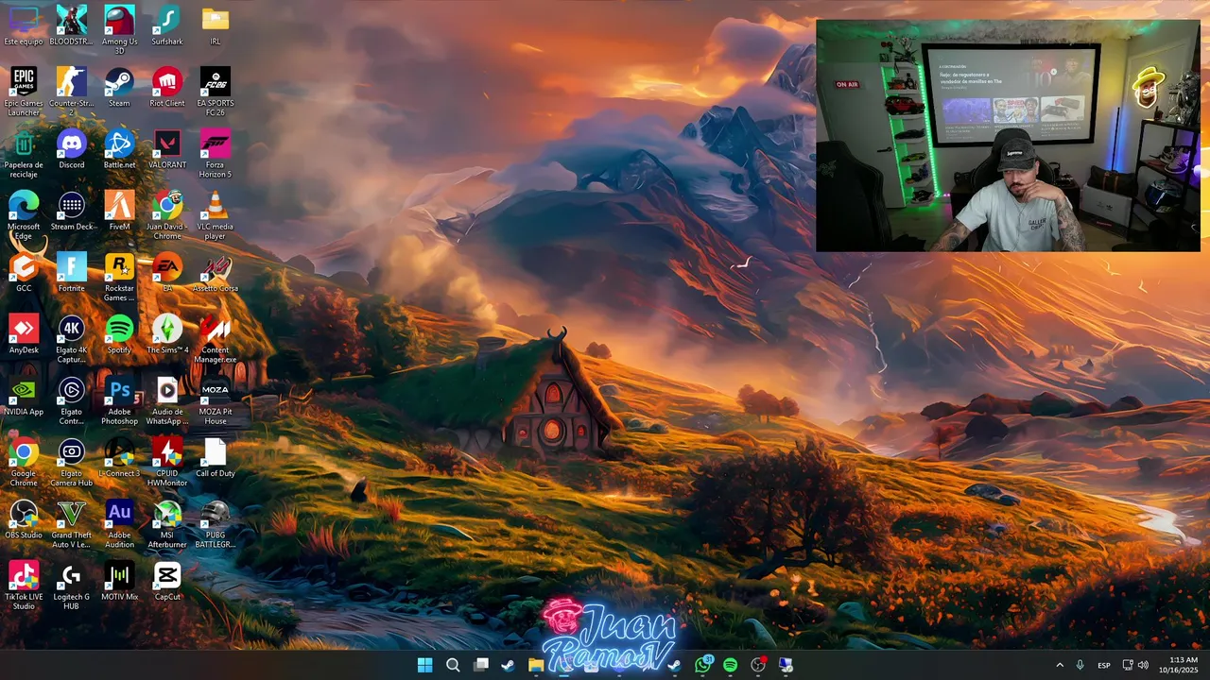Screen dimensions: 1210x680
Task: Open Task View in the taskbar
Action: click(480, 665)
